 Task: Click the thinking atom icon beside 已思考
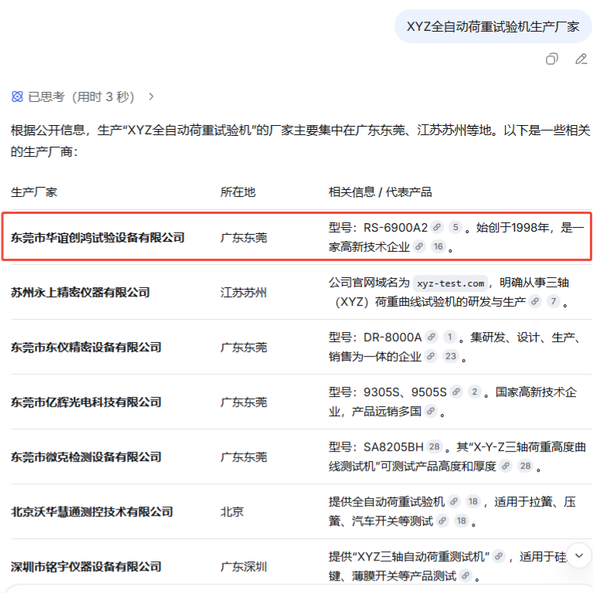17,97
